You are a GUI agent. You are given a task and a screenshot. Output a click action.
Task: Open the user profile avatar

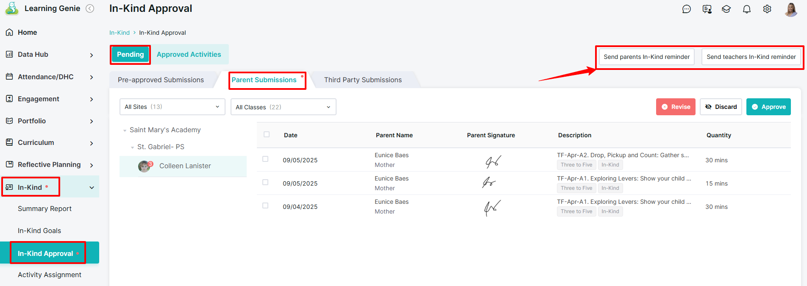pos(790,9)
